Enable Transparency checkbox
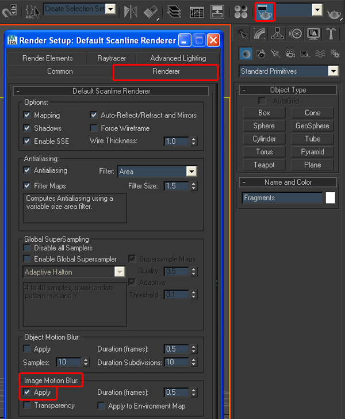The width and height of the screenshot is (345, 419). coord(27,405)
